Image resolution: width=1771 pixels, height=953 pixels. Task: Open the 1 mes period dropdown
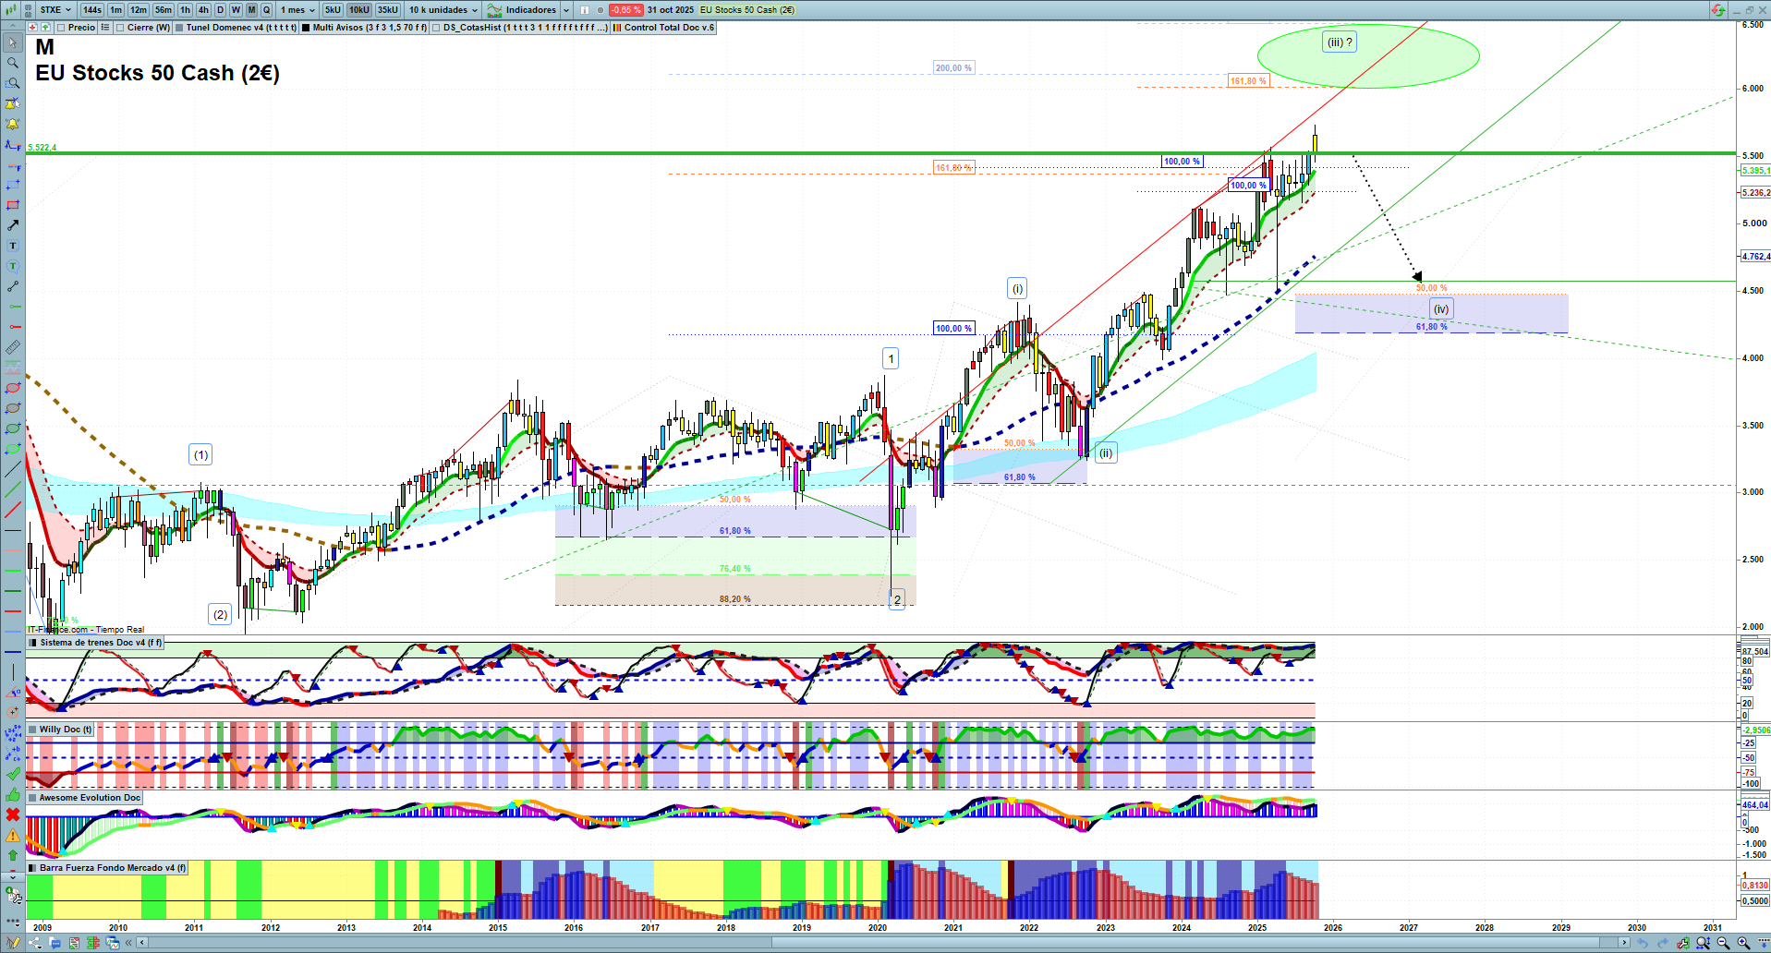coord(297,10)
